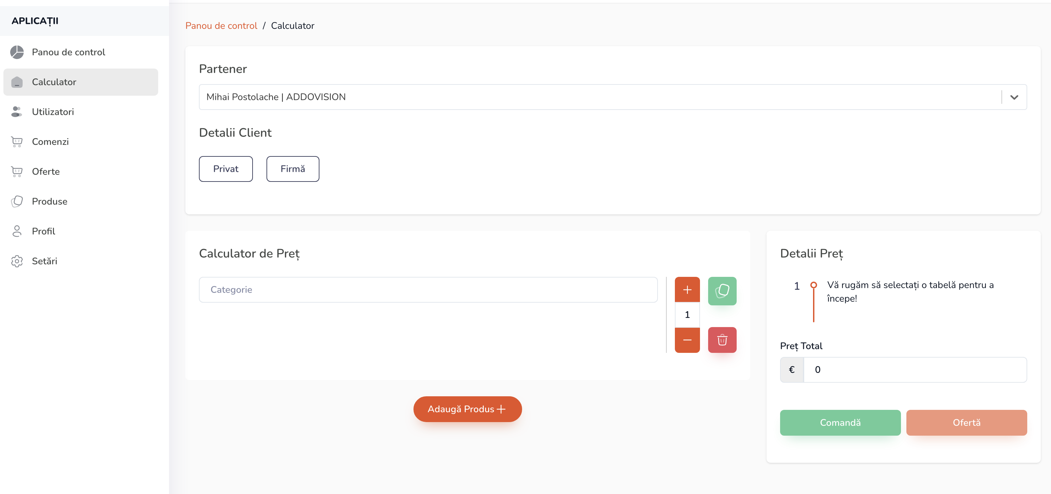Follow the Panou de control breadcrumb link

(x=221, y=26)
